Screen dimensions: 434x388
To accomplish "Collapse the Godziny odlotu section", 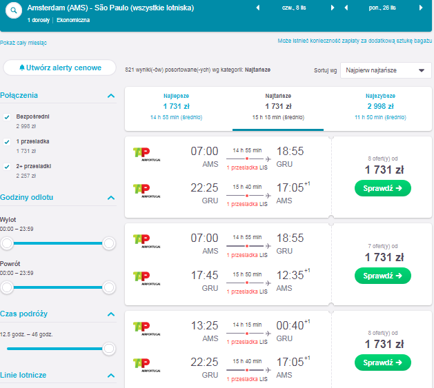I will click(111, 198).
